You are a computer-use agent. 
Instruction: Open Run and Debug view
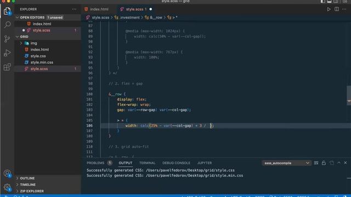click(7, 53)
